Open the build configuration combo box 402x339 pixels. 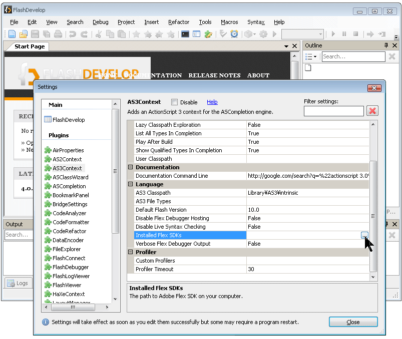[x=302, y=34]
